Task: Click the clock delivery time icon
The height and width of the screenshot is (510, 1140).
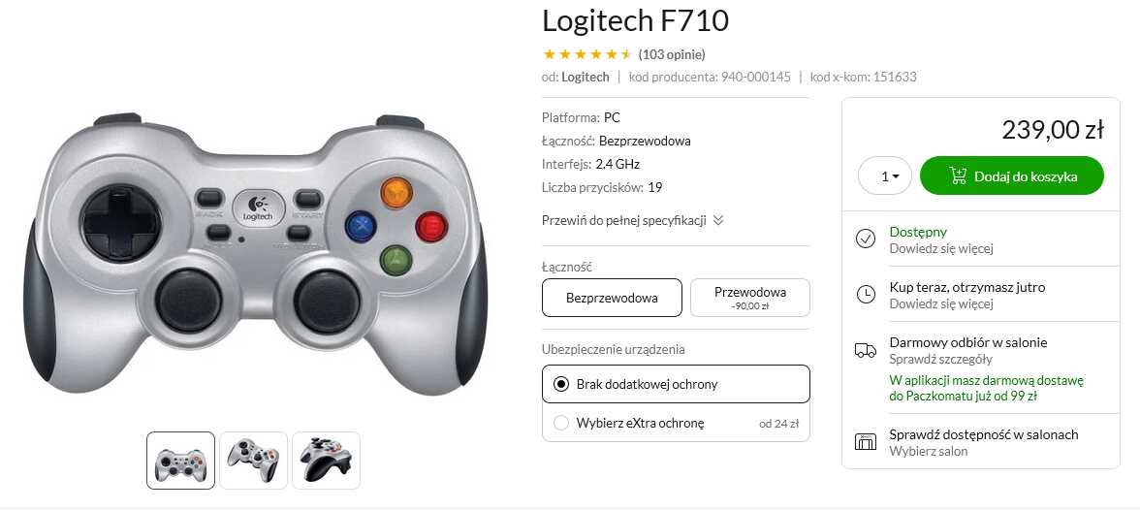Action: [865, 294]
